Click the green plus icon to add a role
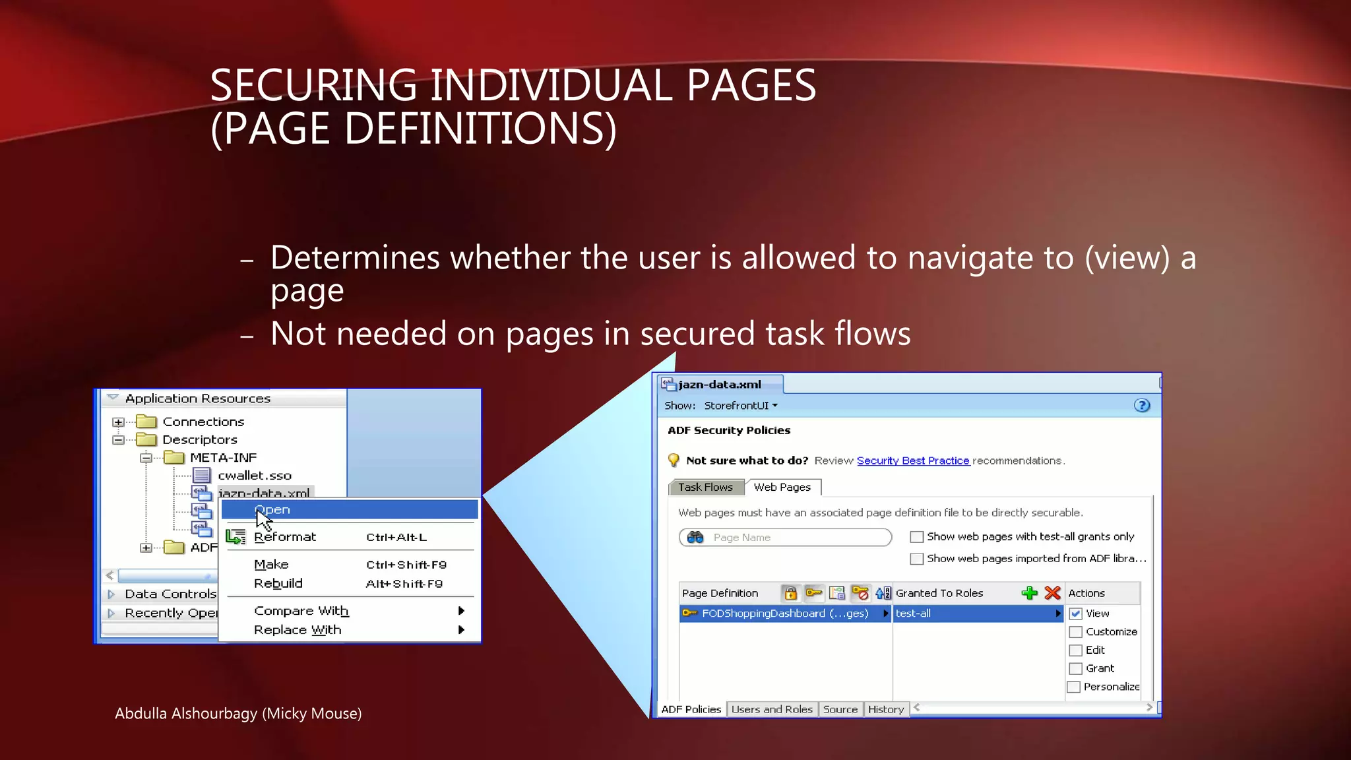The height and width of the screenshot is (760, 1351). [1029, 593]
